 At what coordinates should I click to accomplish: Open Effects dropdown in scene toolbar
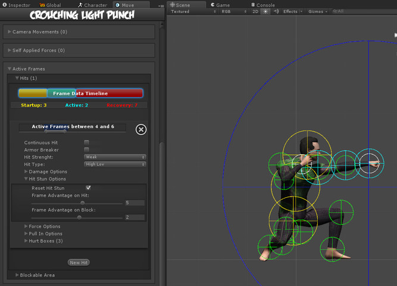(292, 12)
